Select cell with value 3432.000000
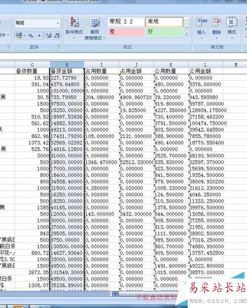 point(136,214)
